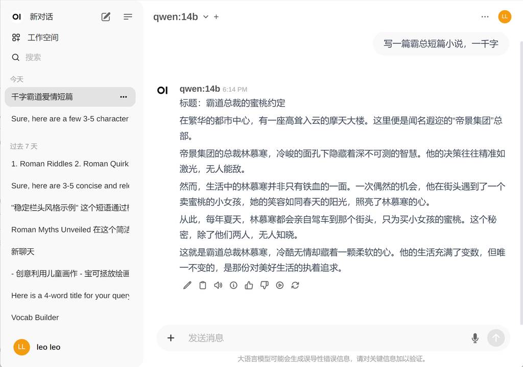Continue the response with the play icon
The image size is (523, 367).
pyautogui.click(x=280, y=285)
